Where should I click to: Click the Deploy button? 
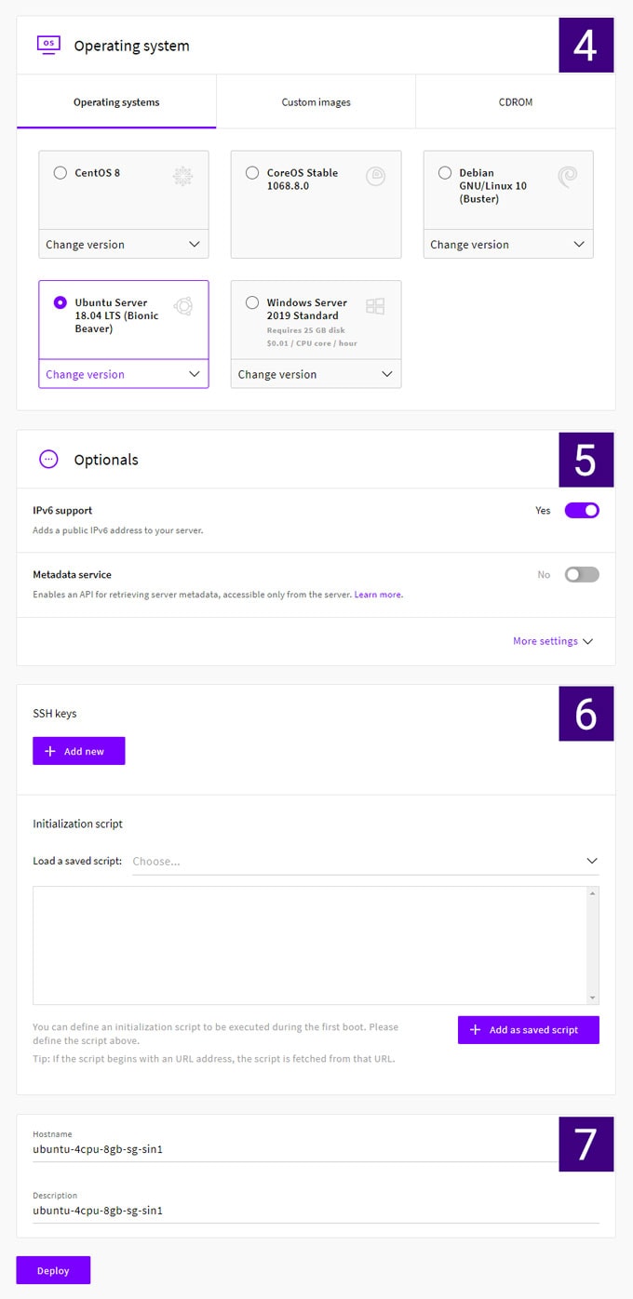pos(53,1270)
